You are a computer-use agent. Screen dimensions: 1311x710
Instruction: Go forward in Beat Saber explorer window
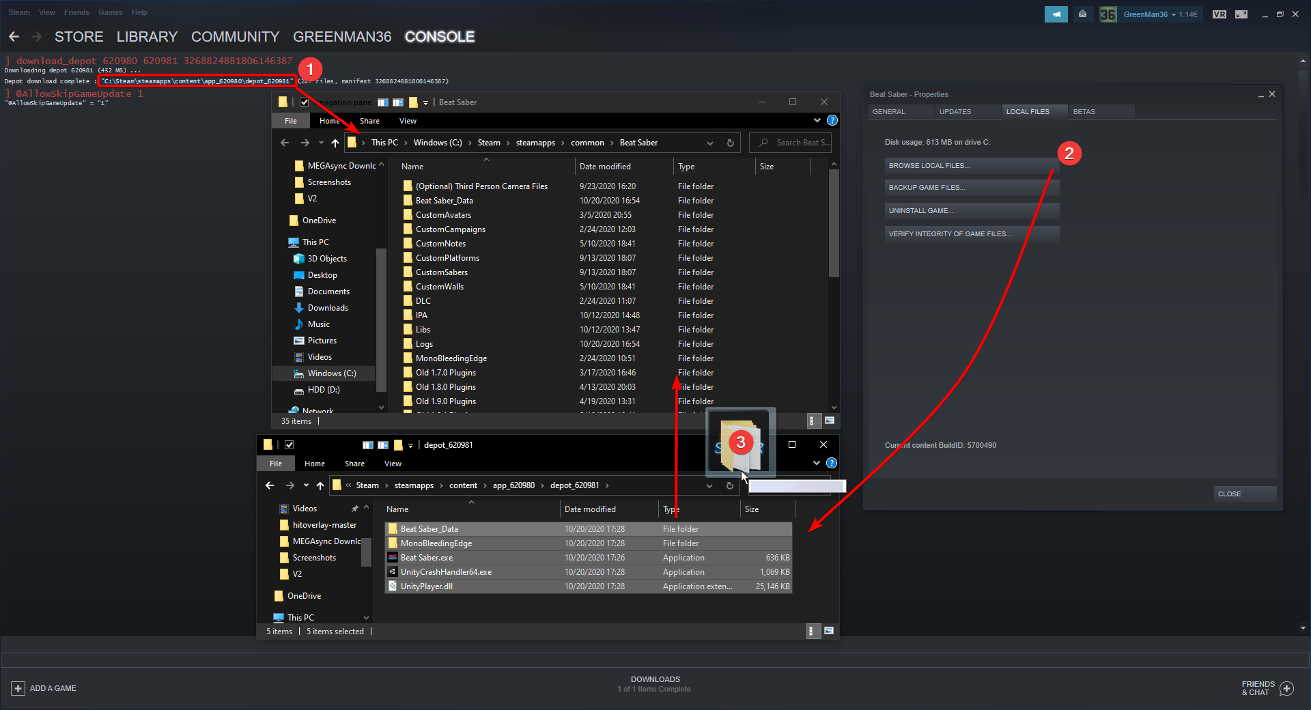tap(305, 143)
